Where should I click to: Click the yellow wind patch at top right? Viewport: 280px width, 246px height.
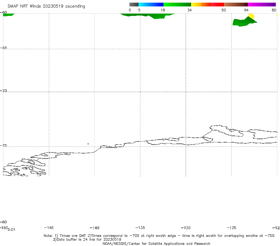tap(251, 16)
